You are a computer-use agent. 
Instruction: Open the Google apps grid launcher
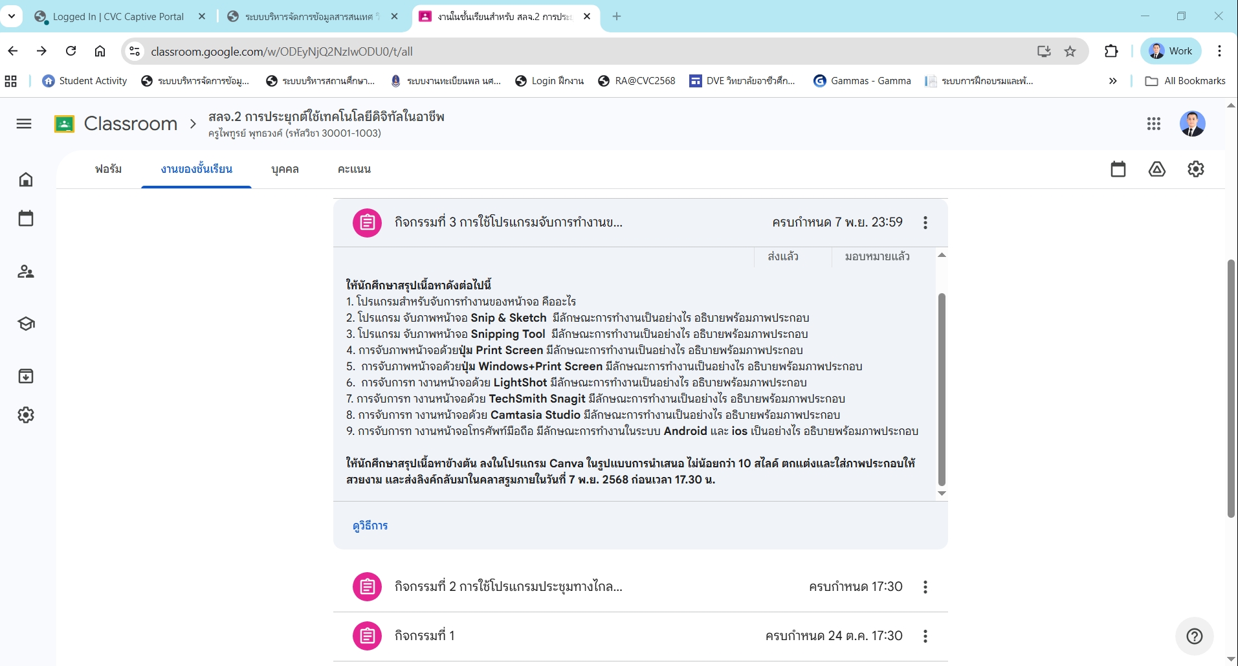click(1153, 124)
